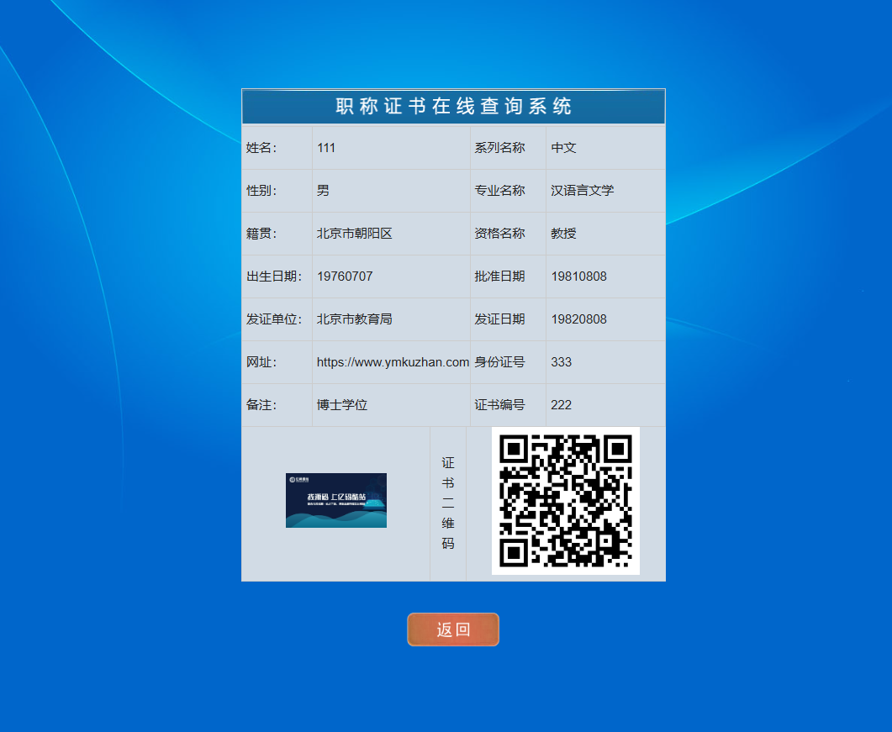This screenshot has width=892, height=732.
Task: Click the QR code image
Action: [x=565, y=501]
